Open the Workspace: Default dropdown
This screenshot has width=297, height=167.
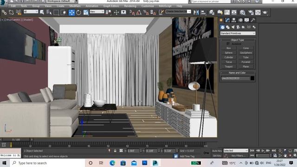61,1
